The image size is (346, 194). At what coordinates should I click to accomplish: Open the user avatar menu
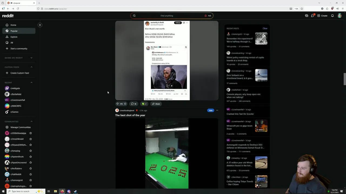[x=340, y=16]
